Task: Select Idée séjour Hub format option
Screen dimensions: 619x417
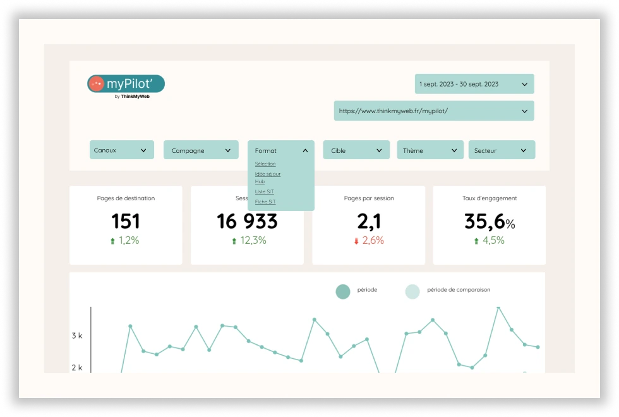Action: (x=267, y=178)
